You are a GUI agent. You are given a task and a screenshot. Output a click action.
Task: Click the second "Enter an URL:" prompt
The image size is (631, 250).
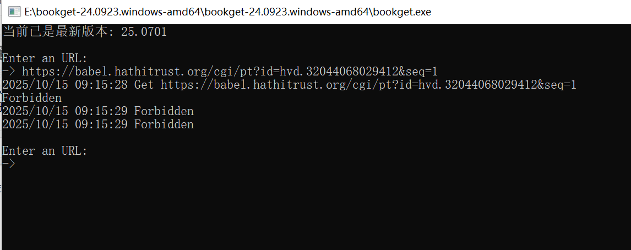point(45,151)
